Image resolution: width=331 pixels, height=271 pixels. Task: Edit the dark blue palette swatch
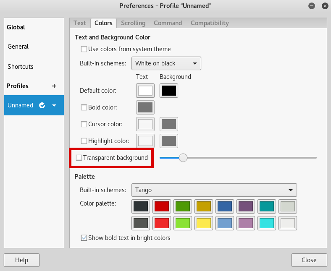(225, 206)
